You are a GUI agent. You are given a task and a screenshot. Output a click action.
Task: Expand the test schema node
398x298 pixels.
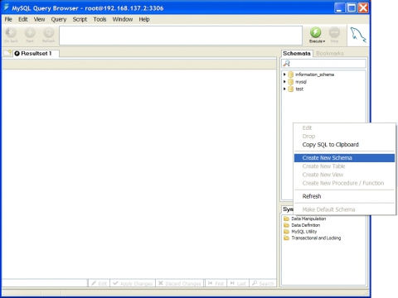click(284, 89)
